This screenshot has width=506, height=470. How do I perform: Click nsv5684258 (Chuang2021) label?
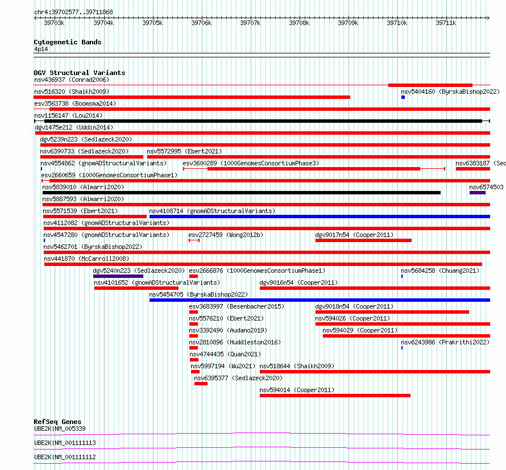click(x=440, y=271)
